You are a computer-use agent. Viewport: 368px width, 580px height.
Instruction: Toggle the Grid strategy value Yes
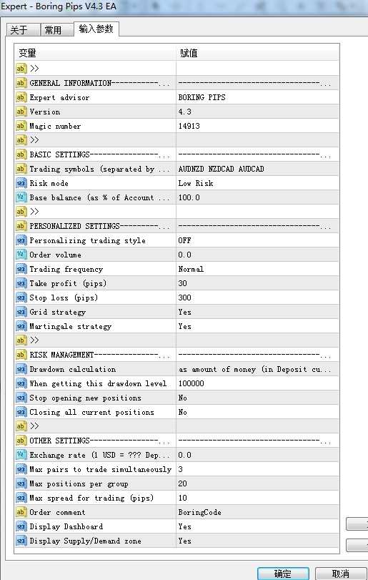(257, 312)
